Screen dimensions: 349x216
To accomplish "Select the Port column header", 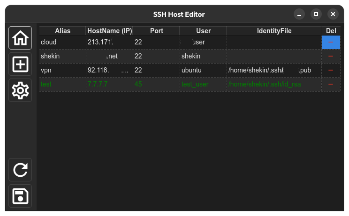I will 156,31.
